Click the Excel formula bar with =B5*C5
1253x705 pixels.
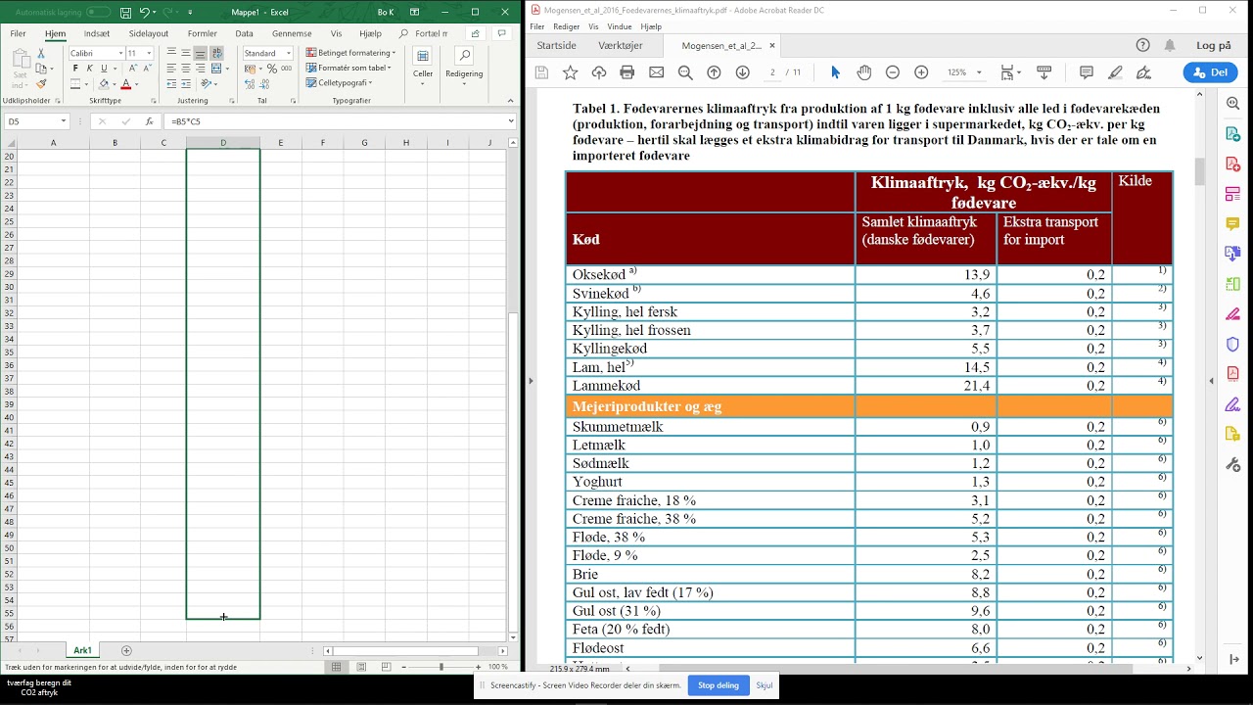click(x=338, y=121)
